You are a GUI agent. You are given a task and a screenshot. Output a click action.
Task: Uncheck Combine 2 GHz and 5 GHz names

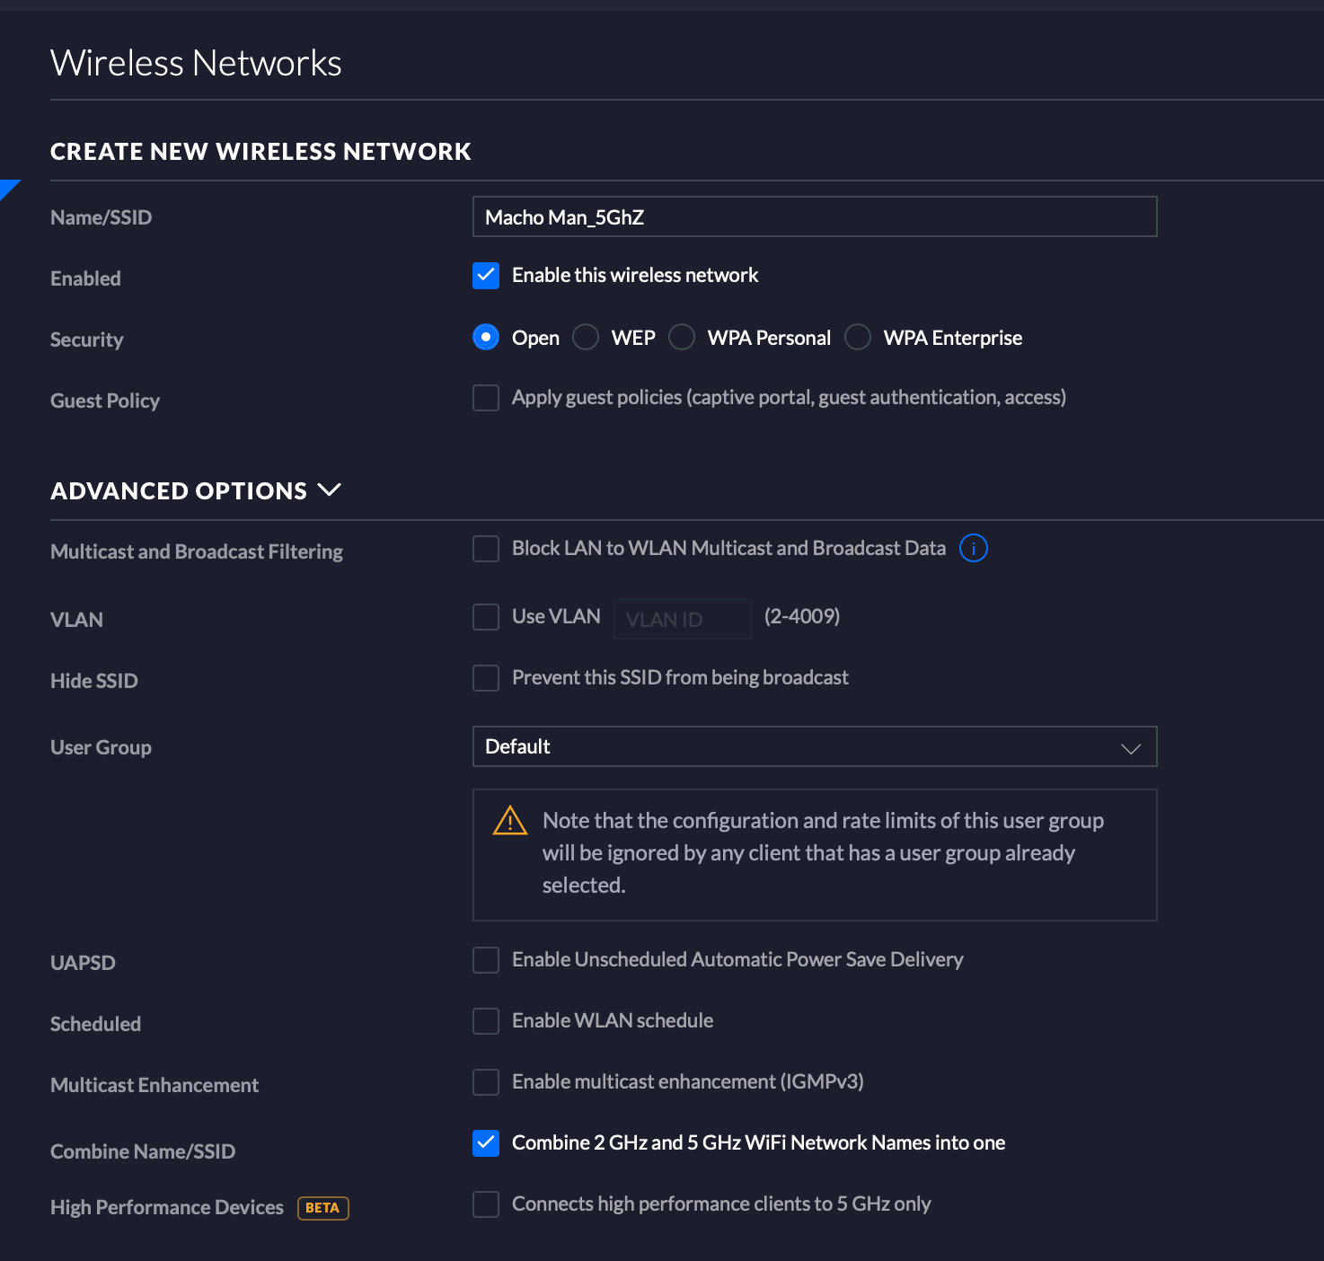(x=486, y=1143)
